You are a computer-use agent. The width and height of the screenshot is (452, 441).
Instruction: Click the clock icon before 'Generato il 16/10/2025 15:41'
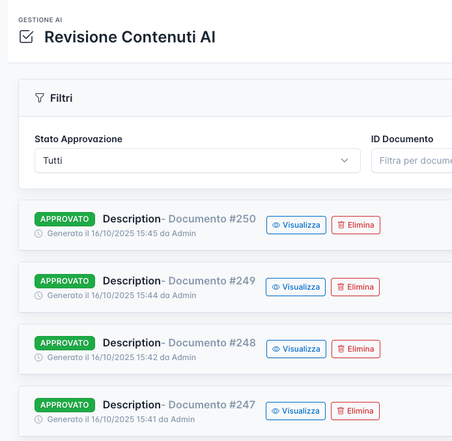point(38,419)
